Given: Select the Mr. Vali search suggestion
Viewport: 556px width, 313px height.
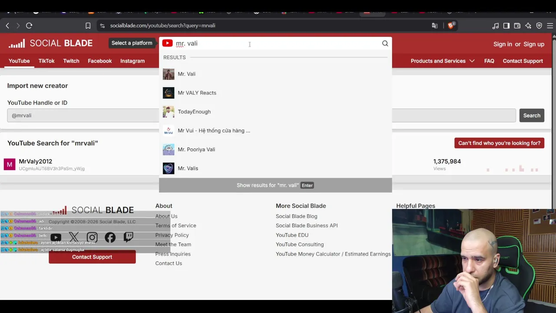Looking at the screenshot, I should coord(275,74).
